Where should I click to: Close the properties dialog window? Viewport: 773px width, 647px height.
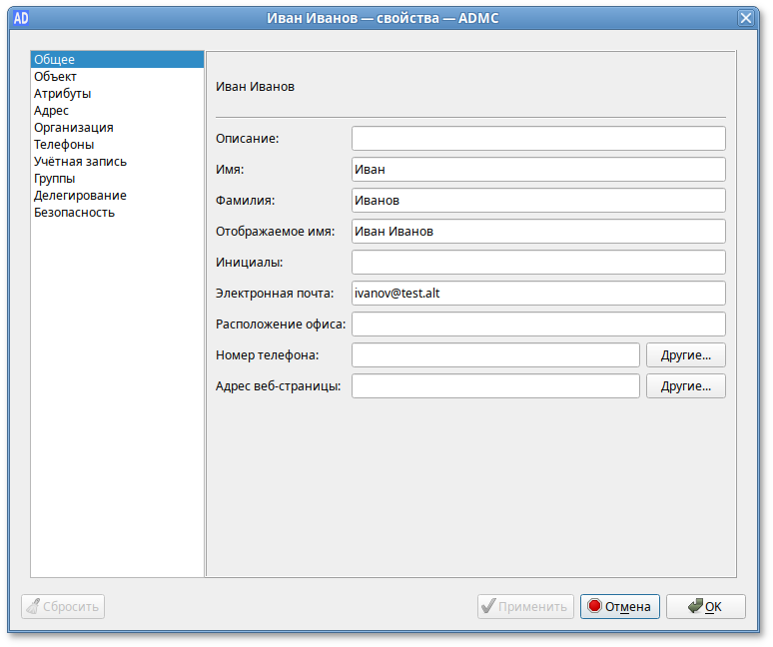pyautogui.click(x=745, y=18)
